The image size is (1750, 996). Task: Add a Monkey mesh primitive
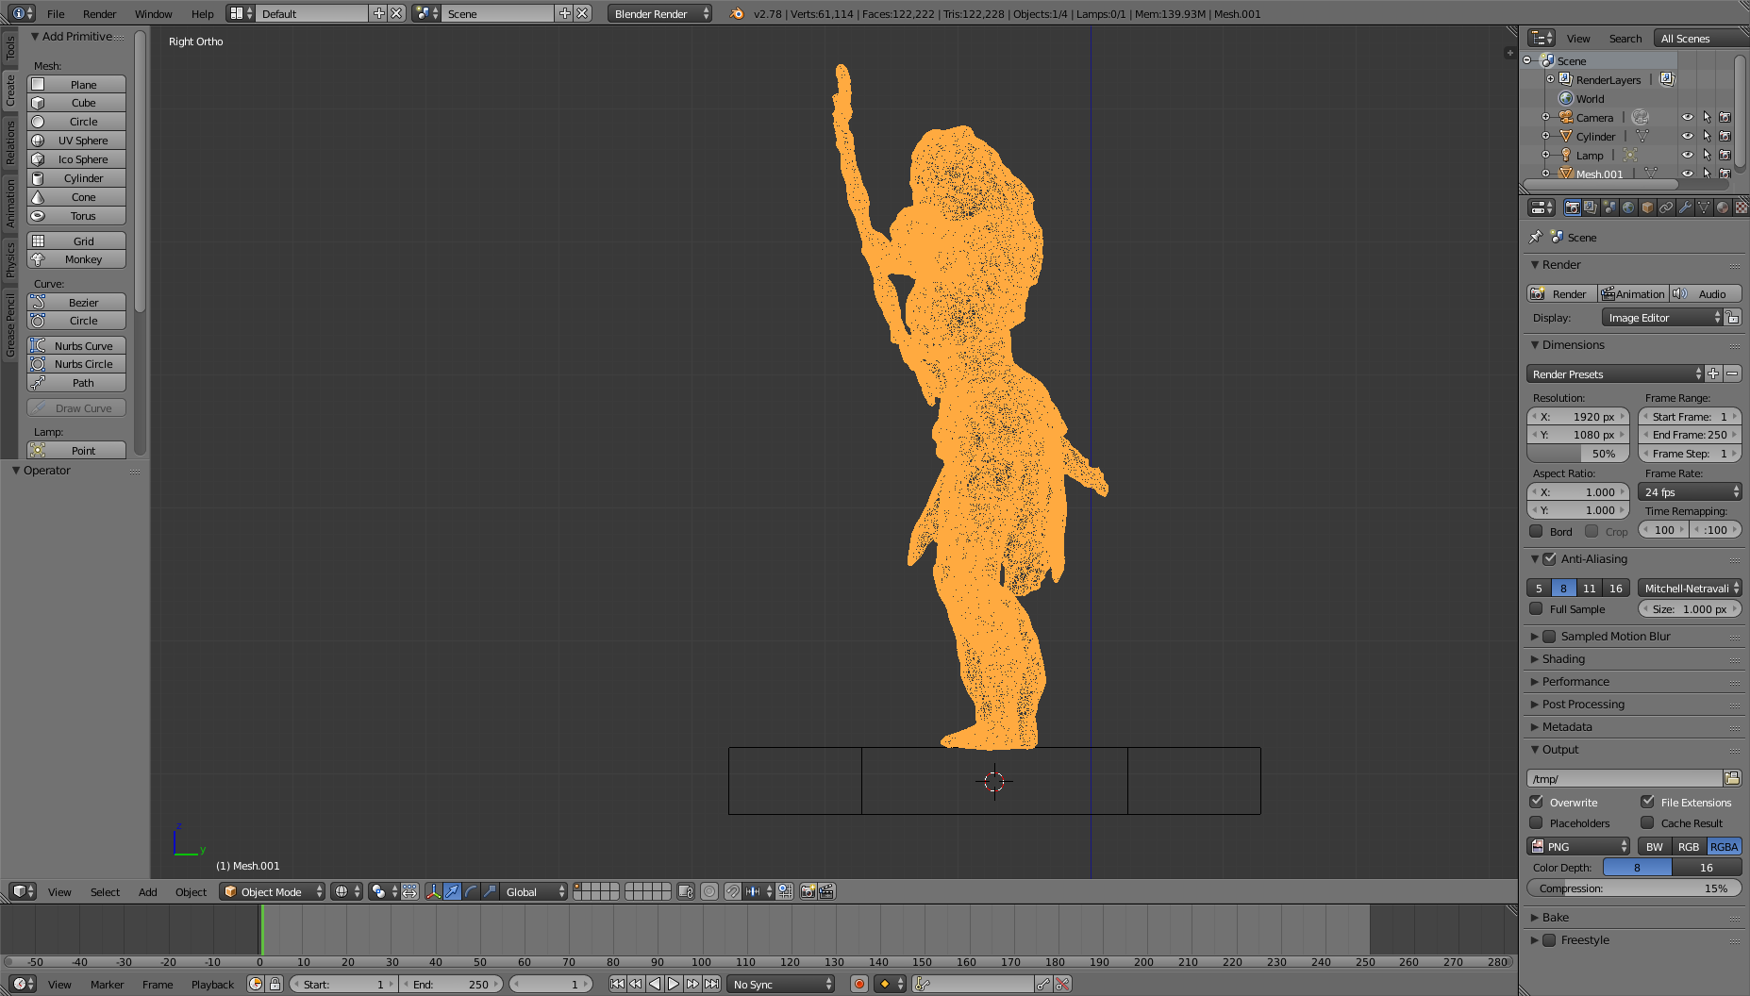pyautogui.click(x=76, y=259)
